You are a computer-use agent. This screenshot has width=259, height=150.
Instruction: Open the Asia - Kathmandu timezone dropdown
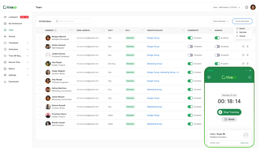pyautogui.click(x=226, y=7)
